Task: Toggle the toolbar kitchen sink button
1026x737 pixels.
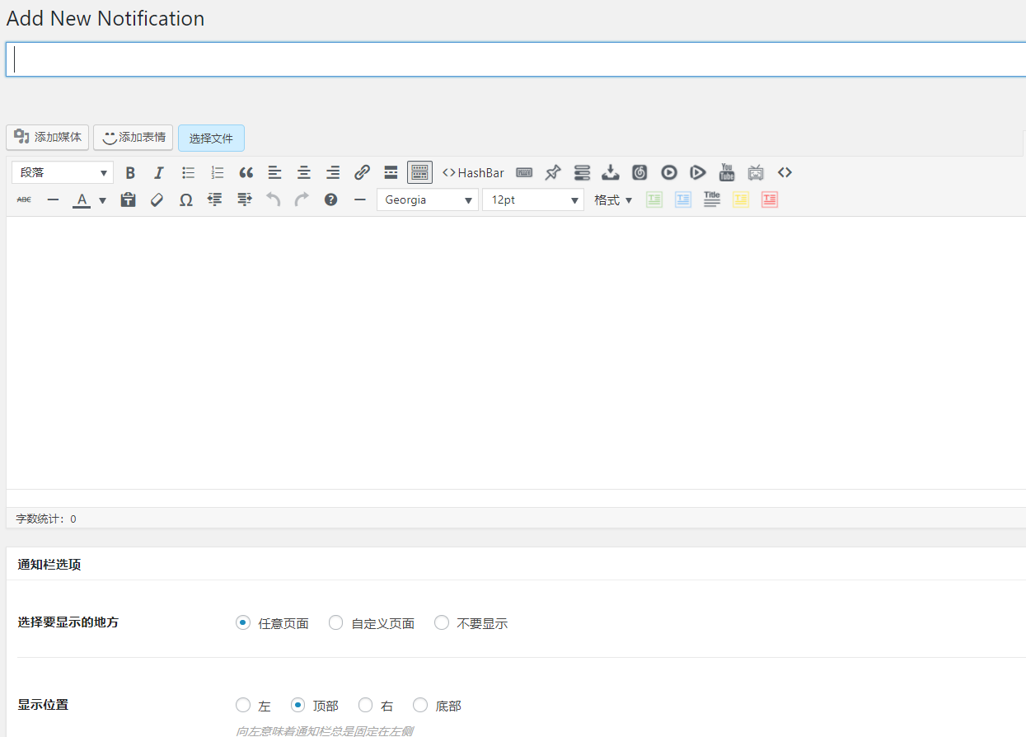Action: (x=419, y=172)
